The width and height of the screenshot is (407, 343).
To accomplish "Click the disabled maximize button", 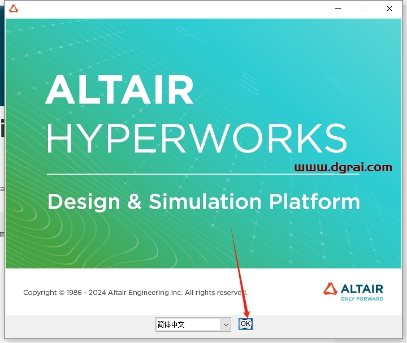I will [363, 8].
